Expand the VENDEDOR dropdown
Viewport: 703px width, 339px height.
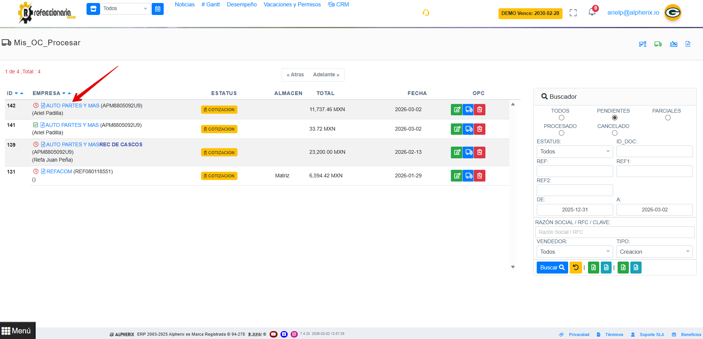[x=575, y=252]
